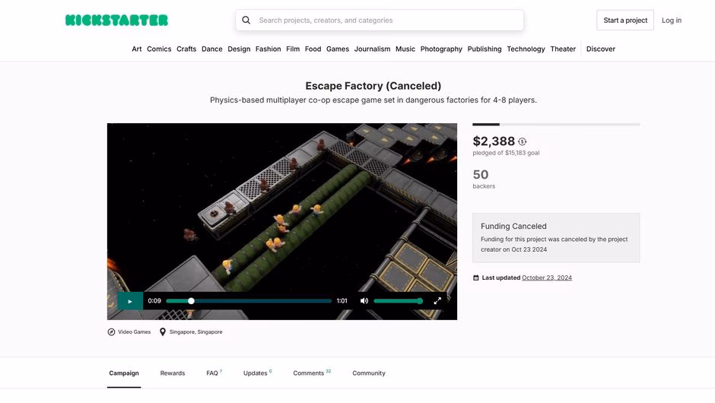Image resolution: width=715 pixels, height=403 pixels.
Task: Open the October 23, 2024 update link
Action: tap(547, 278)
